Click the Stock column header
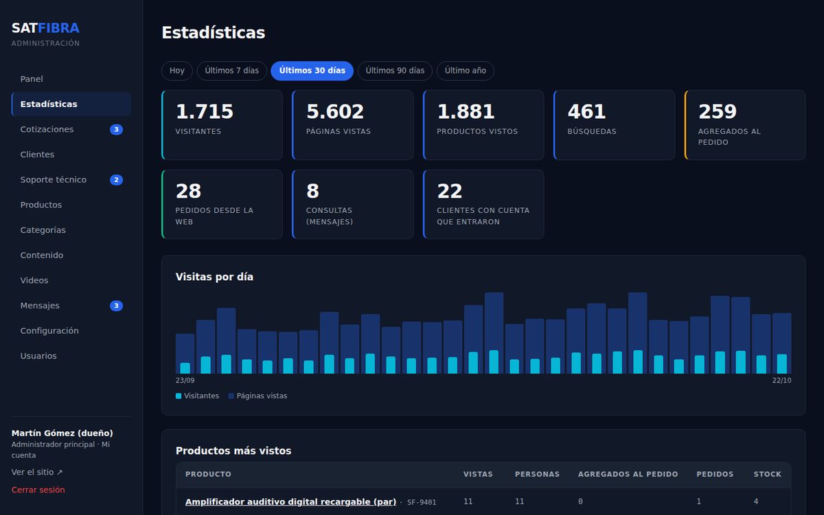This screenshot has height=515, width=824. [768, 474]
